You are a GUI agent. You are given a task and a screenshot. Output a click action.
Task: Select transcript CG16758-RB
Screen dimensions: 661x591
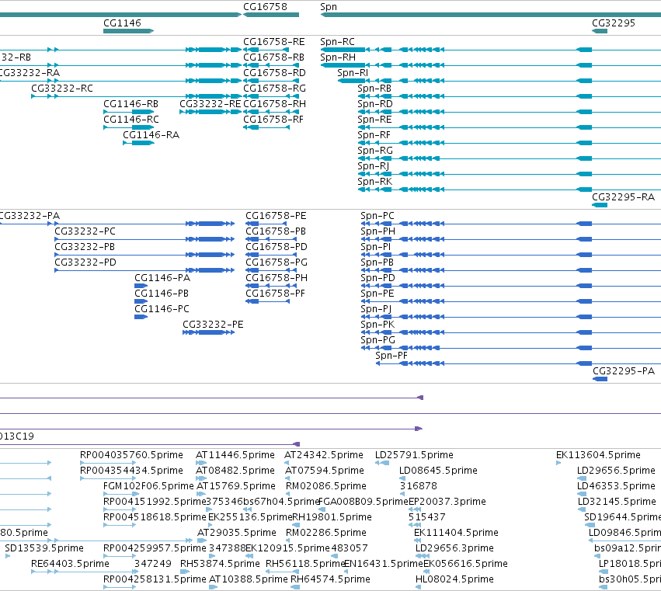click(274, 57)
